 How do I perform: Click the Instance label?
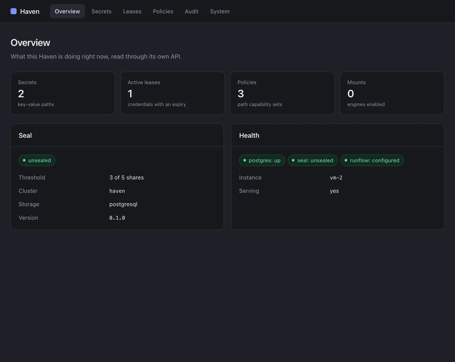click(x=250, y=178)
